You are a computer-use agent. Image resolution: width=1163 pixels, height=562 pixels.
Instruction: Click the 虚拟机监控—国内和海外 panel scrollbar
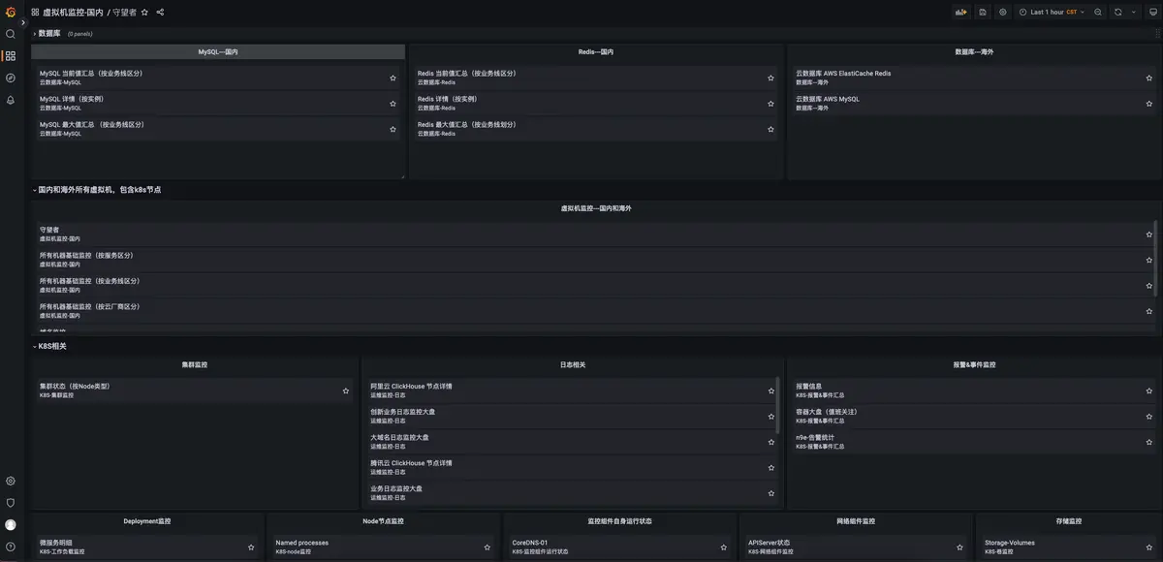tap(1153, 258)
